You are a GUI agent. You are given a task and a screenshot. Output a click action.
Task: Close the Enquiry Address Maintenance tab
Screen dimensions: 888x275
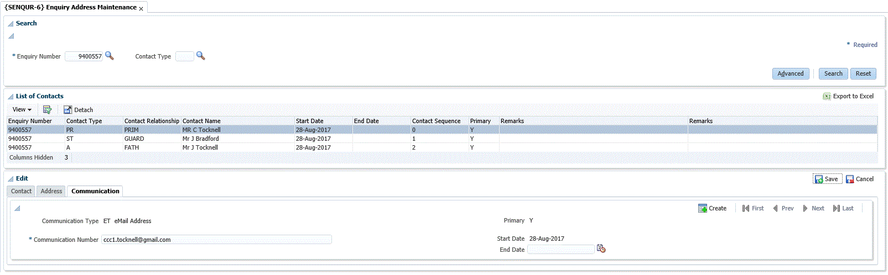(141, 9)
